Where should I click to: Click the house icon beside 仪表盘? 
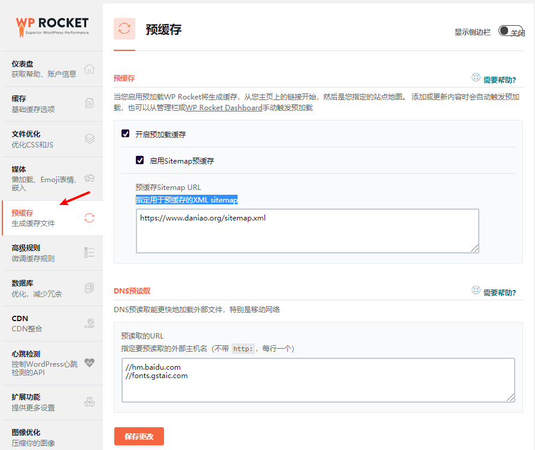tap(89, 69)
